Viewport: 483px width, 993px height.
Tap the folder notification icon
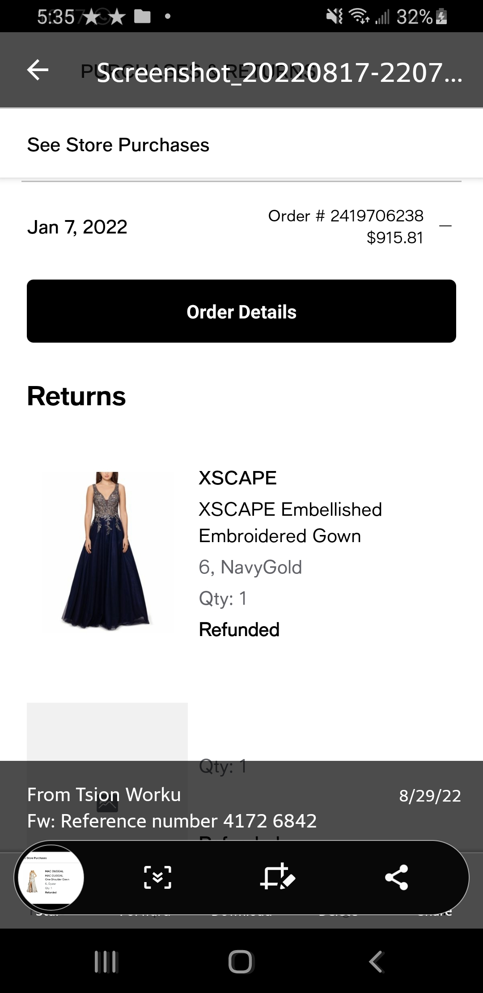(142, 17)
